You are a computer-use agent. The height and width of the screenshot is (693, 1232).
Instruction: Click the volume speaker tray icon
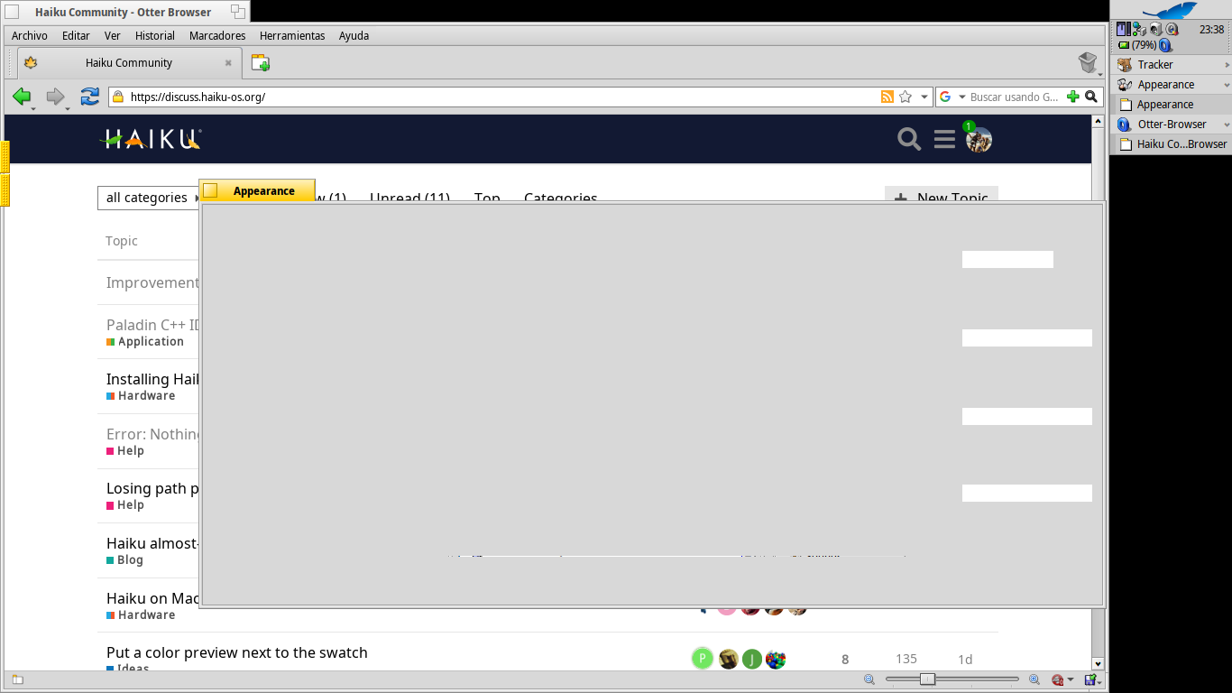(x=1155, y=29)
